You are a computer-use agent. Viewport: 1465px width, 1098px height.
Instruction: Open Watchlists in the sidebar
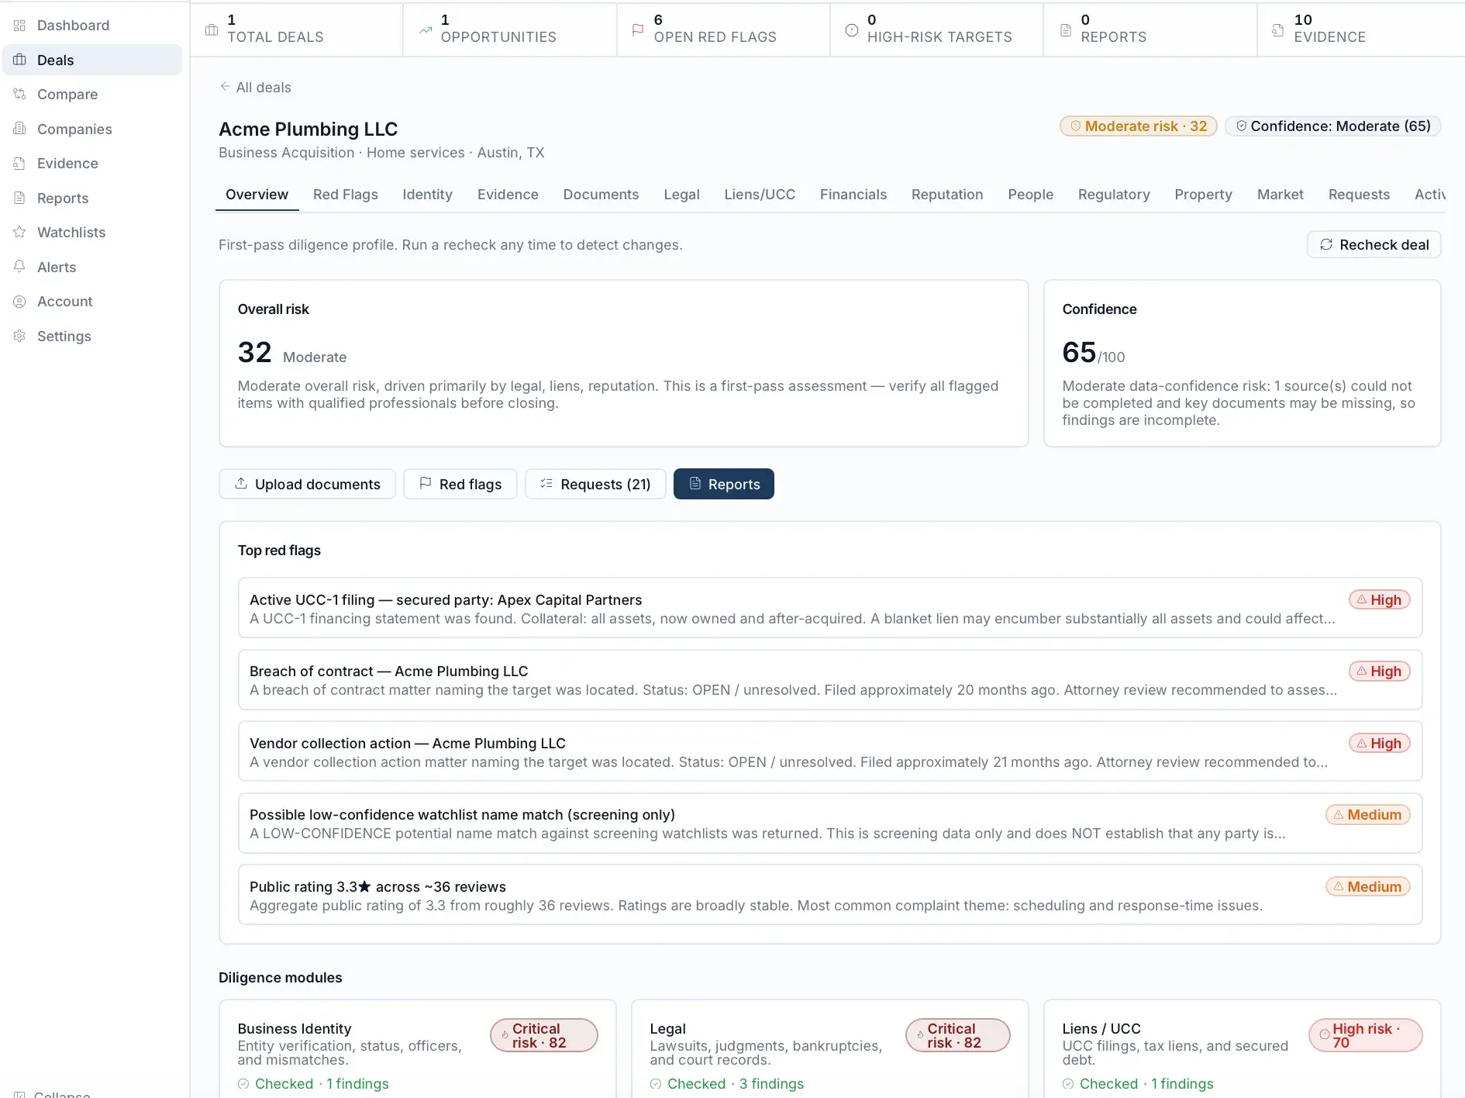[92, 233]
